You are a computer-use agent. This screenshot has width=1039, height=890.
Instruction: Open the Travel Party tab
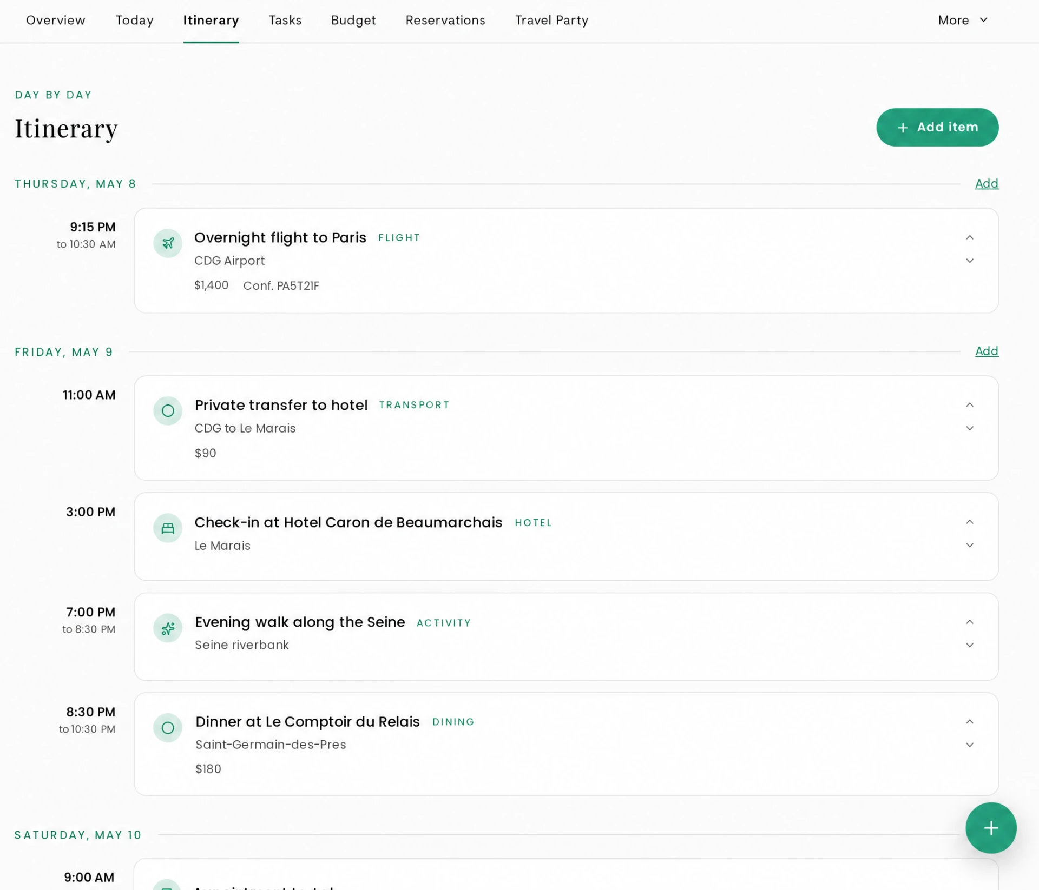[551, 21]
